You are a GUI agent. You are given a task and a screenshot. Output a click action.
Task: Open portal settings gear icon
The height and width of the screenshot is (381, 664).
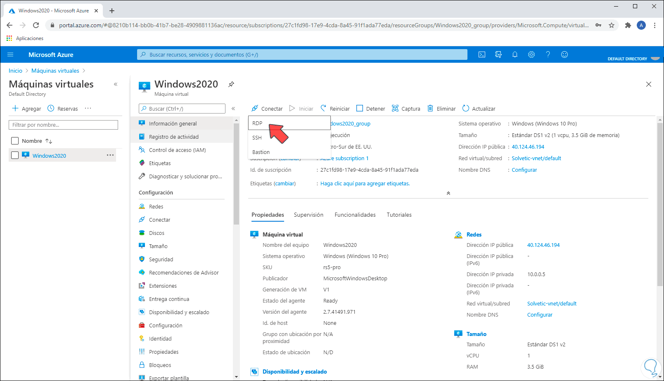click(x=531, y=54)
